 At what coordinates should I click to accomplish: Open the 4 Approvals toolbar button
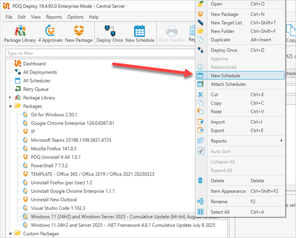50,33
